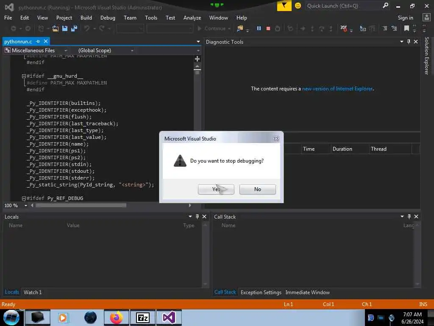Click the Sign in link
434x326 pixels.
coord(405,18)
